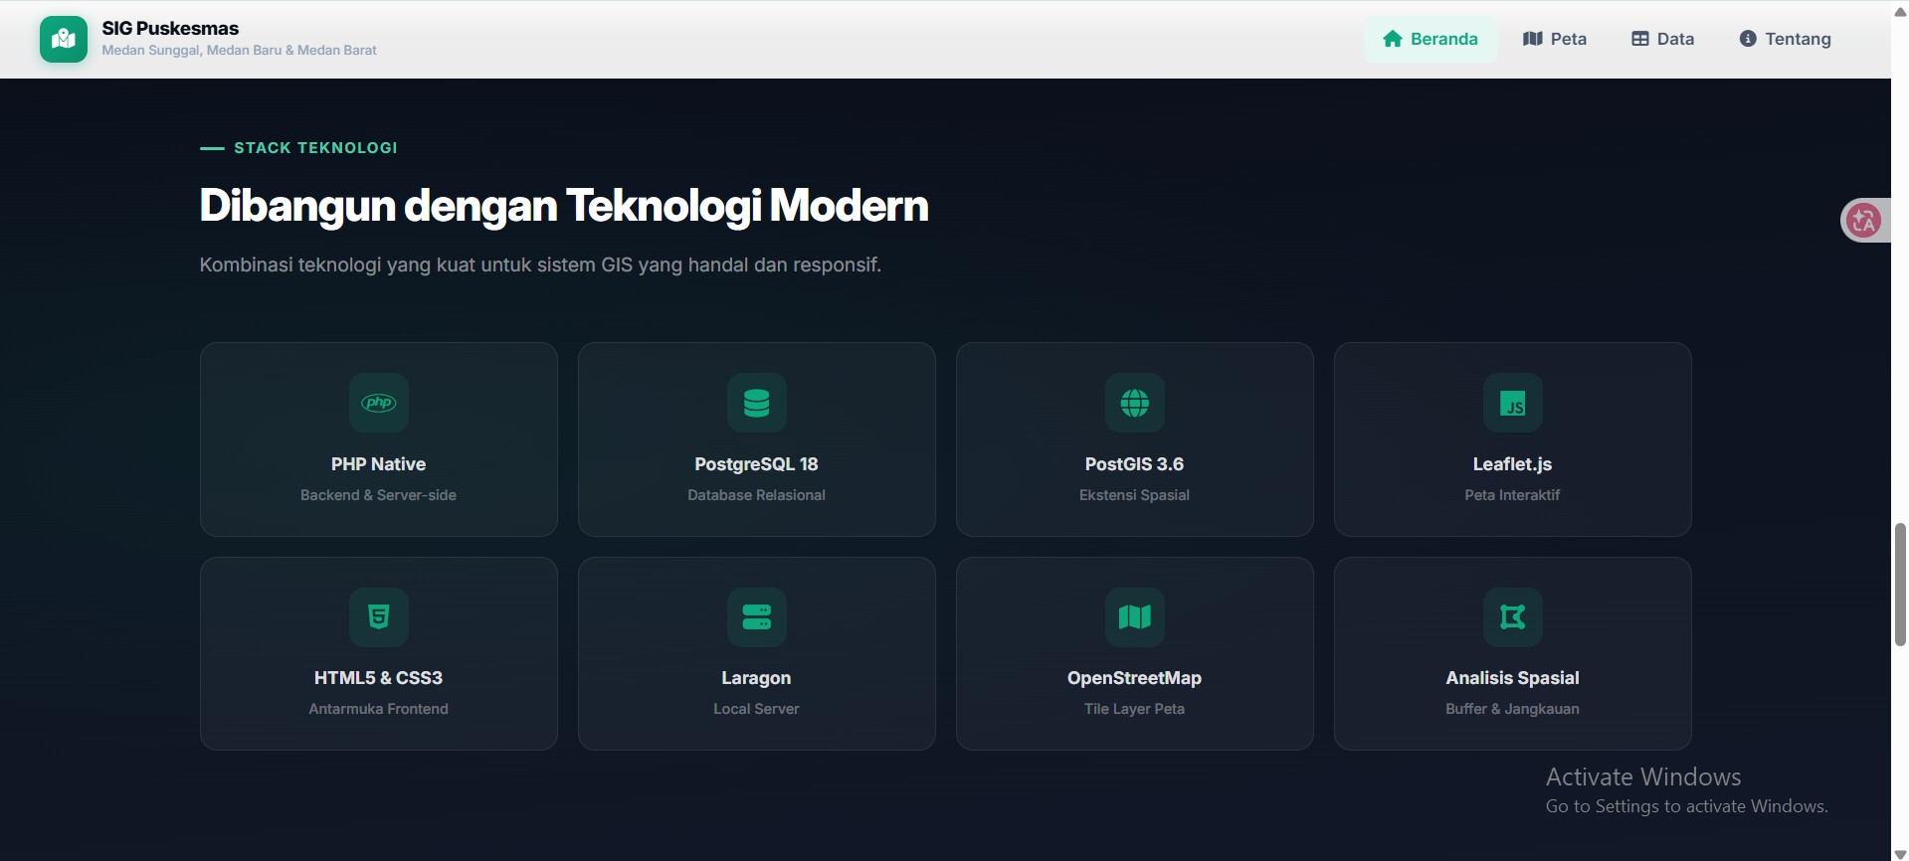Click the 'PostgreSQL 18' card title
Viewport: 1909px width, 861px height.
click(x=756, y=464)
